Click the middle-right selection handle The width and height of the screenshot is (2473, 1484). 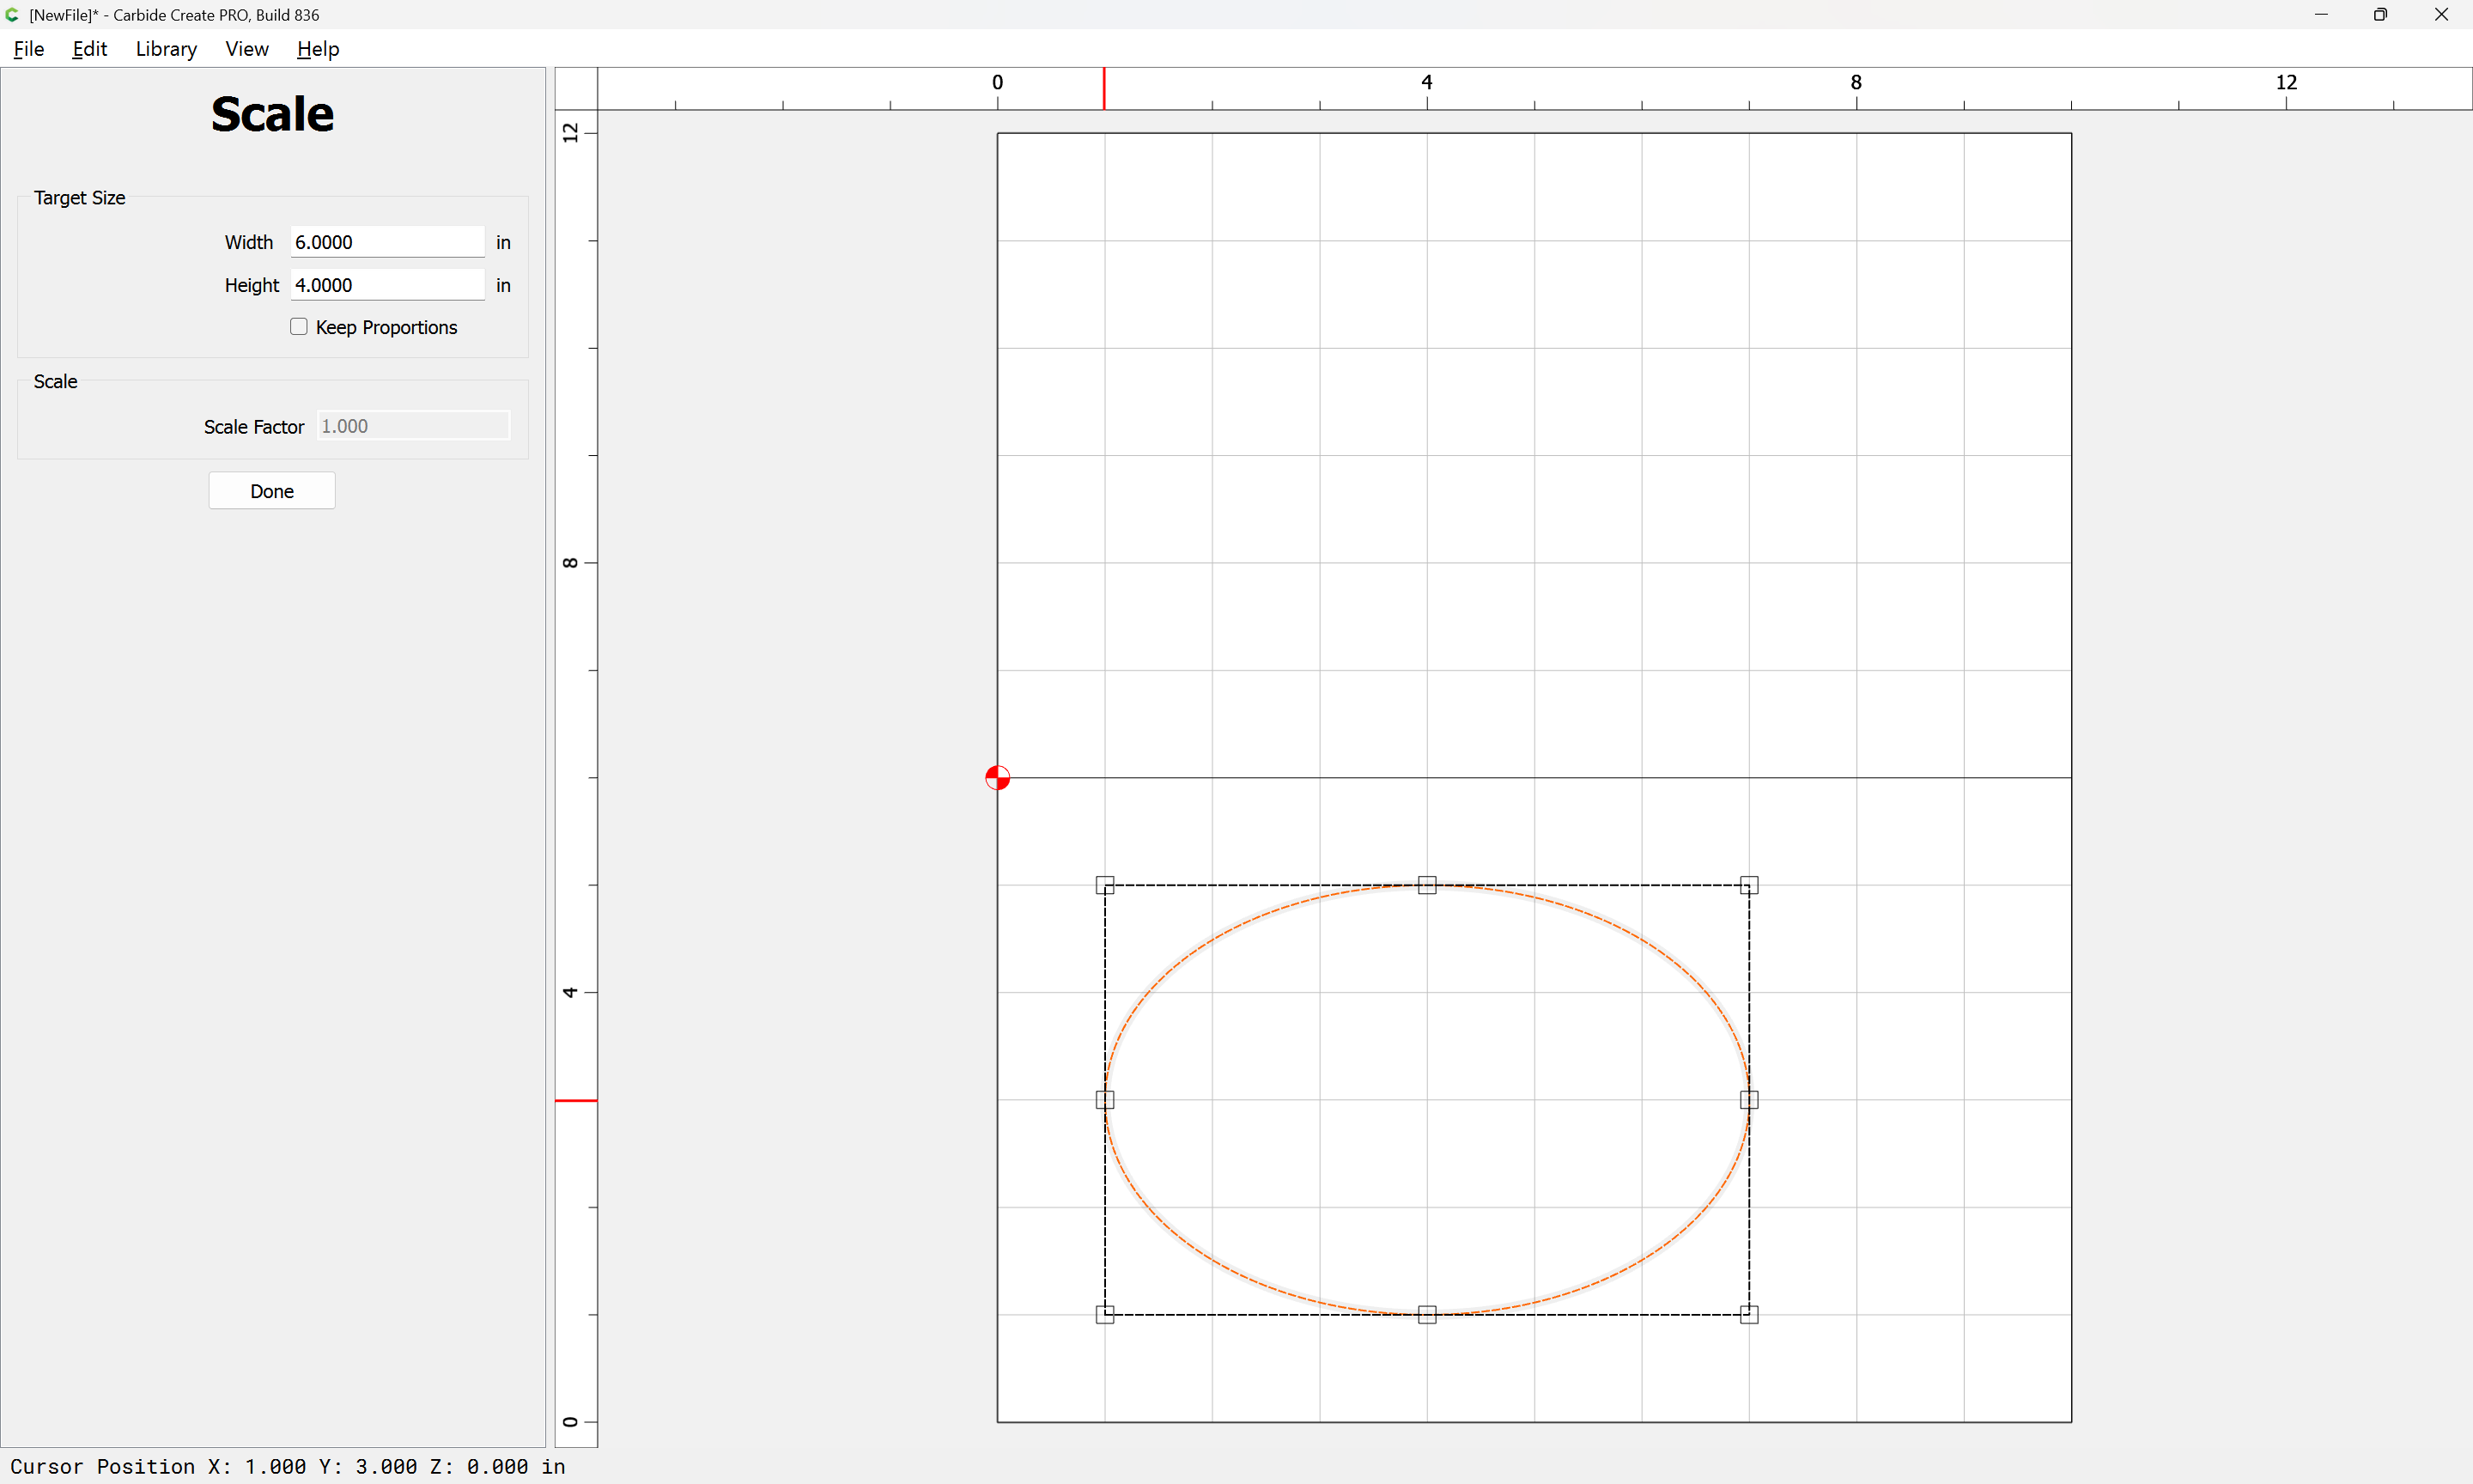[x=1748, y=1099]
